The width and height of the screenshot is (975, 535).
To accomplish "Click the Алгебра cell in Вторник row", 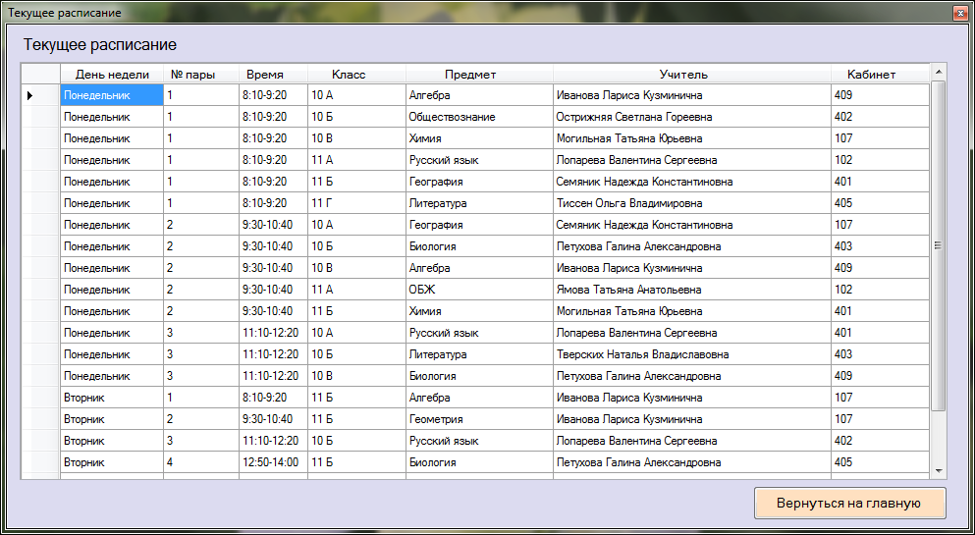I will coord(479,398).
